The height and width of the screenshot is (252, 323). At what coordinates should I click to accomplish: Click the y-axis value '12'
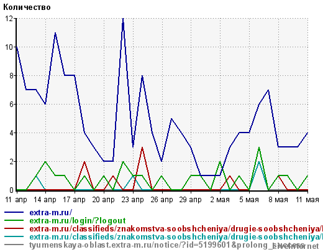point(9,19)
